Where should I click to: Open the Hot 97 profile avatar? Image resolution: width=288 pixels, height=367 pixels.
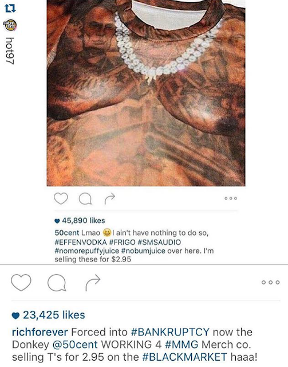(10, 25)
